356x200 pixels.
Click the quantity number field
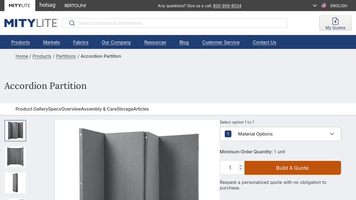230,168
